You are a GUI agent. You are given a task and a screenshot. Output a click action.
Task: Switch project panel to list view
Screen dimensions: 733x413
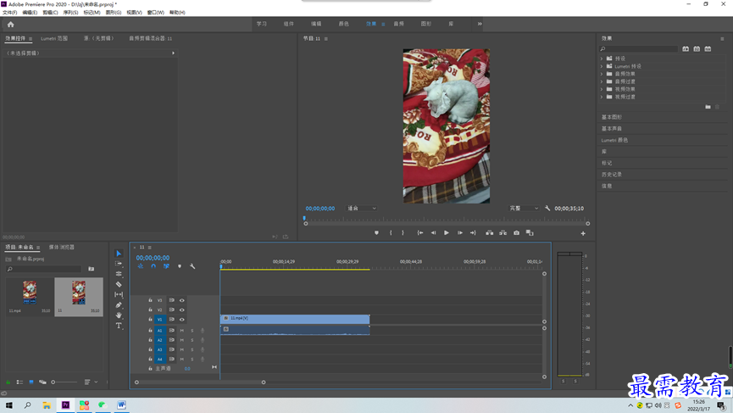point(19,382)
